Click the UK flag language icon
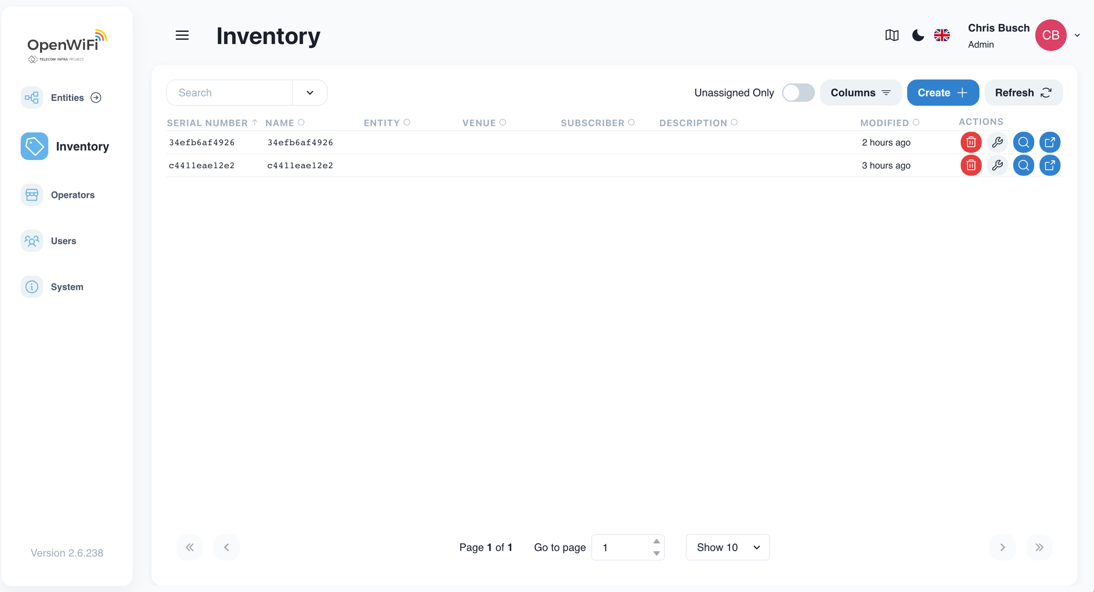This screenshot has height=592, width=1094. pos(942,35)
